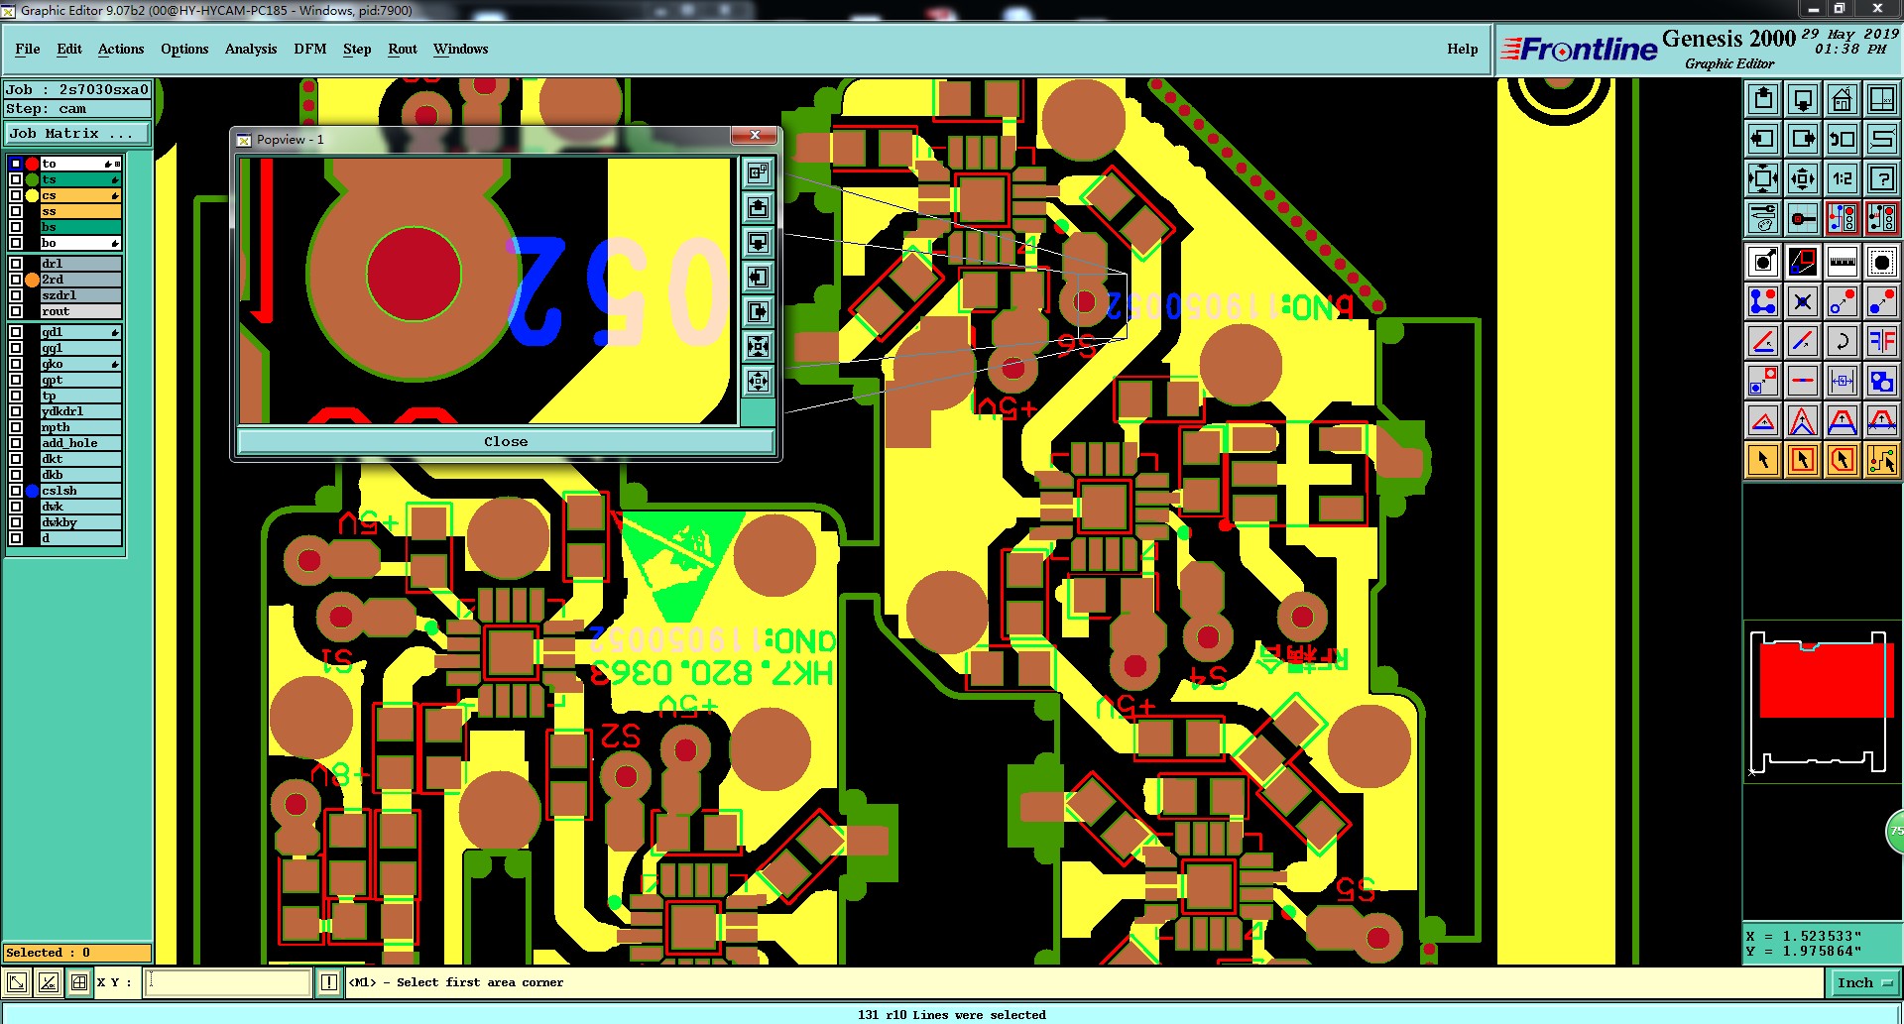Click the connected blue nodes icon

1763,301
